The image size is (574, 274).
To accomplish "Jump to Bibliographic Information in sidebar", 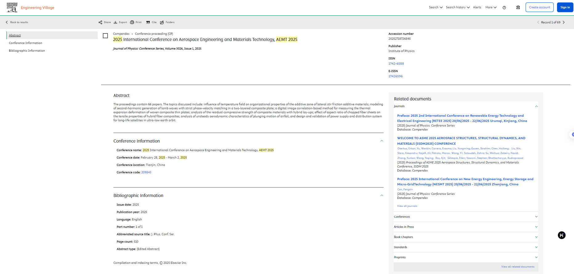I will pyautogui.click(x=27, y=51).
